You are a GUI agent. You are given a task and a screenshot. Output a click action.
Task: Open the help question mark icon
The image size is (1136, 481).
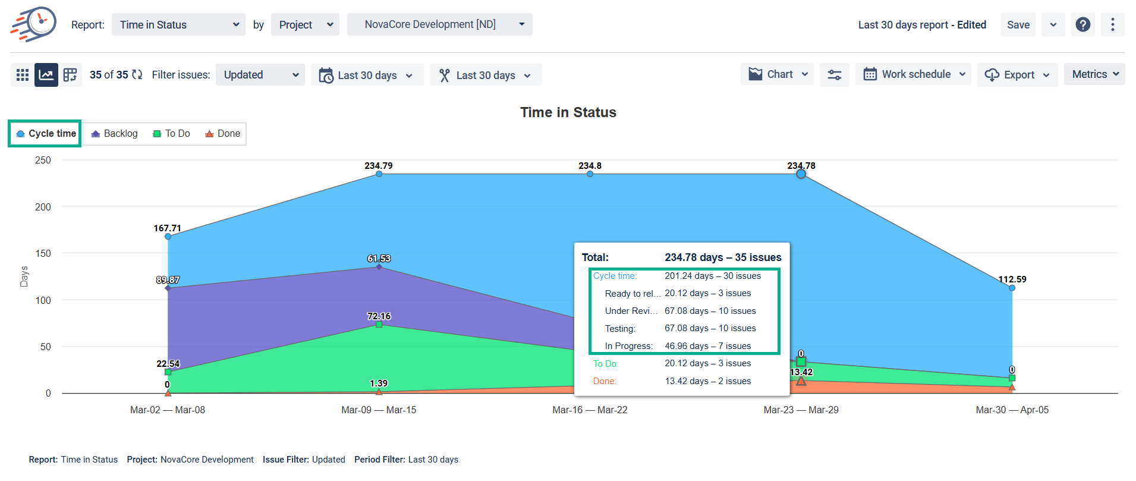[x=1082, y=25]
